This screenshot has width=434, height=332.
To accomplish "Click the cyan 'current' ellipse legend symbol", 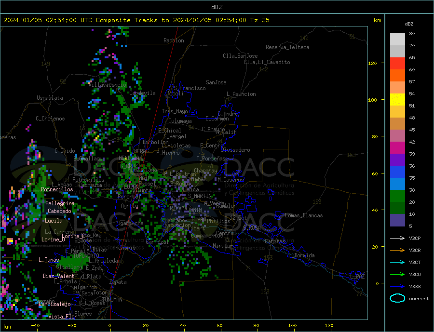I will tap(397, 298).
